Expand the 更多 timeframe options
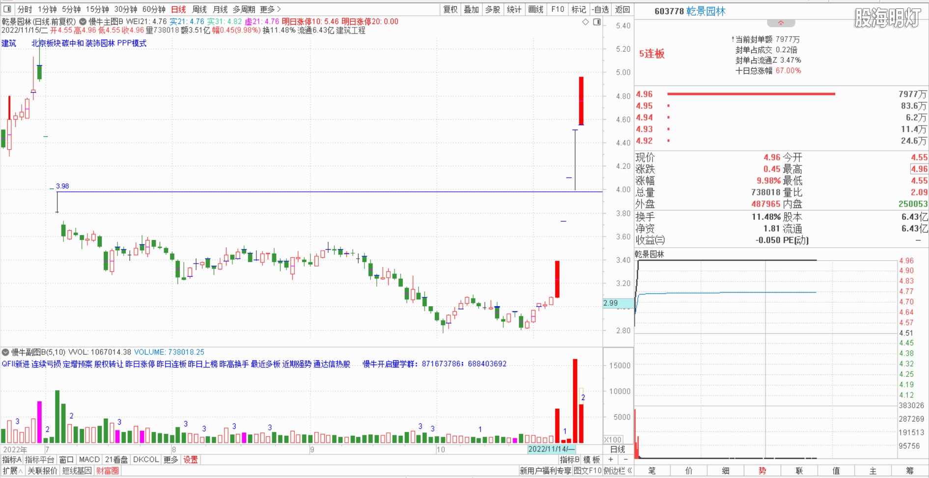 (x=270, y=9)
